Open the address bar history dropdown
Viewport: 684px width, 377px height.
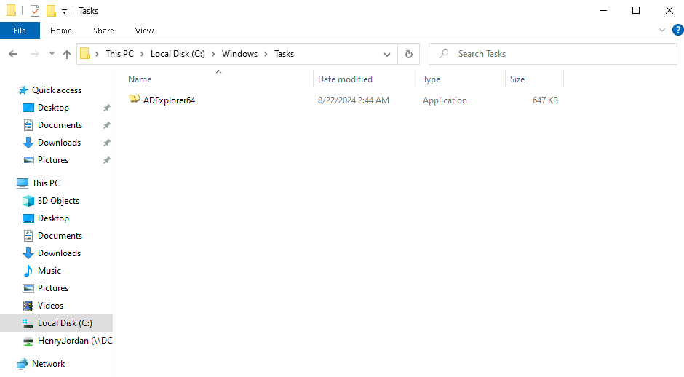[x=387, y=54]
